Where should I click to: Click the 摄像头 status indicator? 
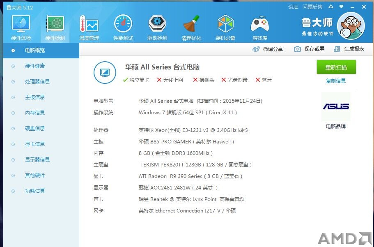[x=204, y=80]
